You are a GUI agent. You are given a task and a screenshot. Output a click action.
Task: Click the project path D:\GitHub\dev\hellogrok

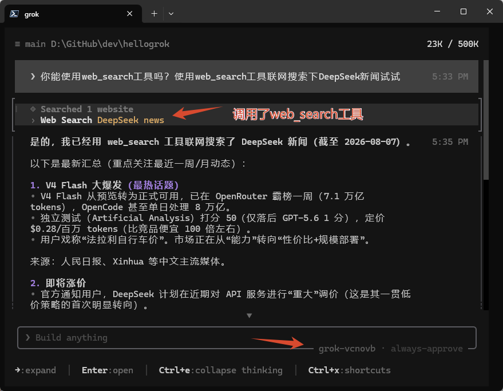(x=110, y=44)
